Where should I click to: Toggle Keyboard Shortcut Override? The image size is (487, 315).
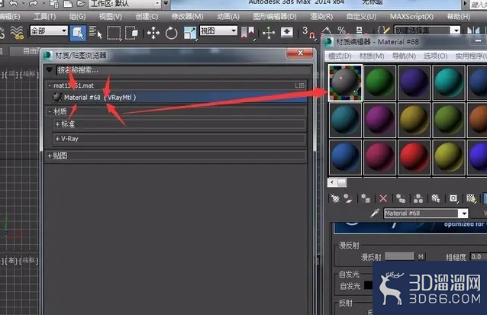click(x=287, y=32)
